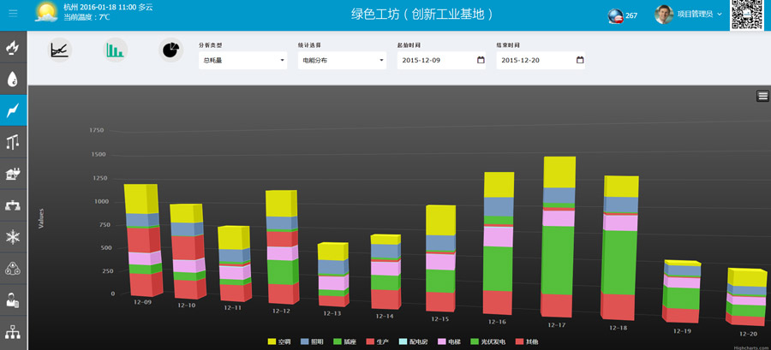Click the 起始时间 date field 2015-12-09
Screen dimensions: 771x350
435,61
